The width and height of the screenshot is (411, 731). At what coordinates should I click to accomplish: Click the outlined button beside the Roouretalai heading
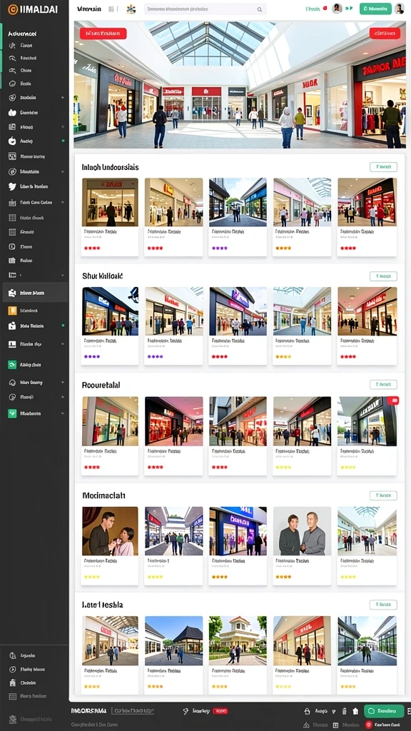point(383,385)
